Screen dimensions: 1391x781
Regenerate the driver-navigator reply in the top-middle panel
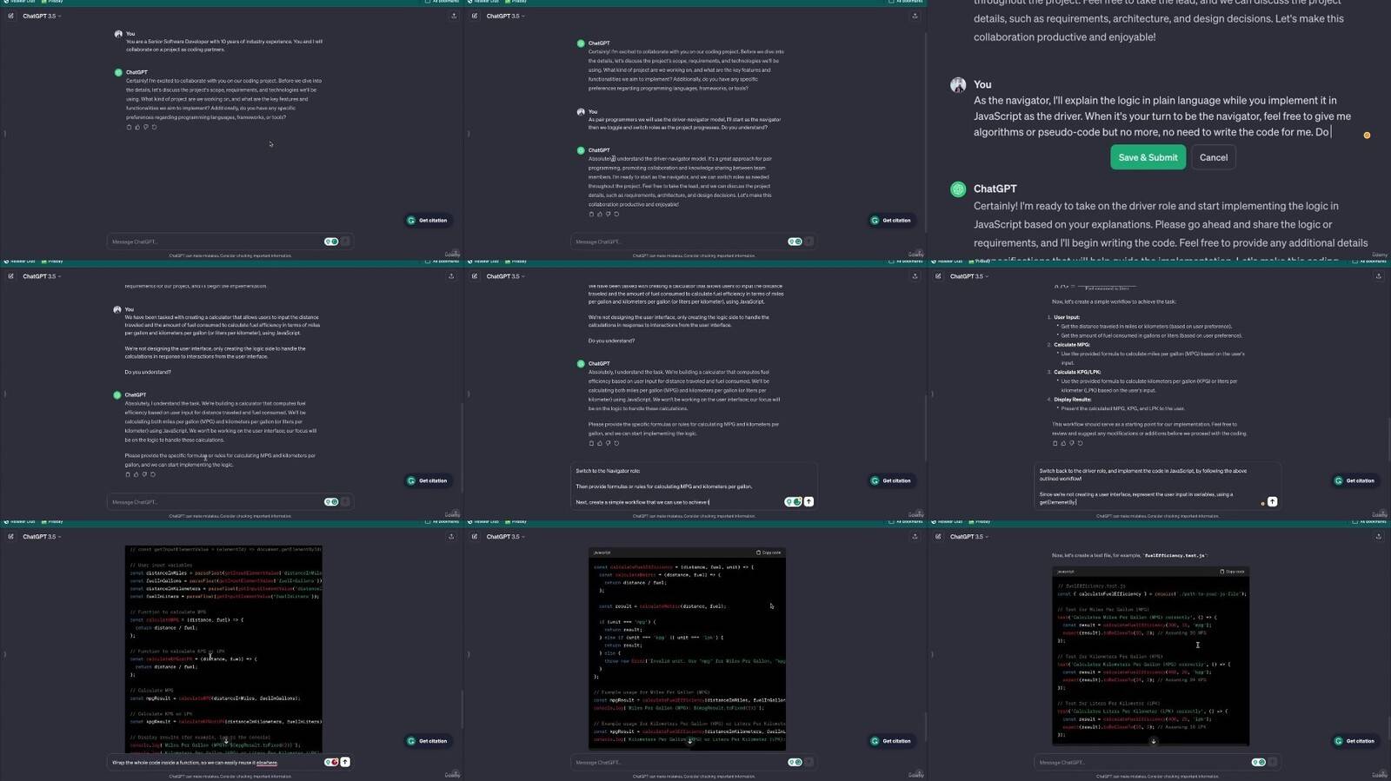tap(616, 214)
